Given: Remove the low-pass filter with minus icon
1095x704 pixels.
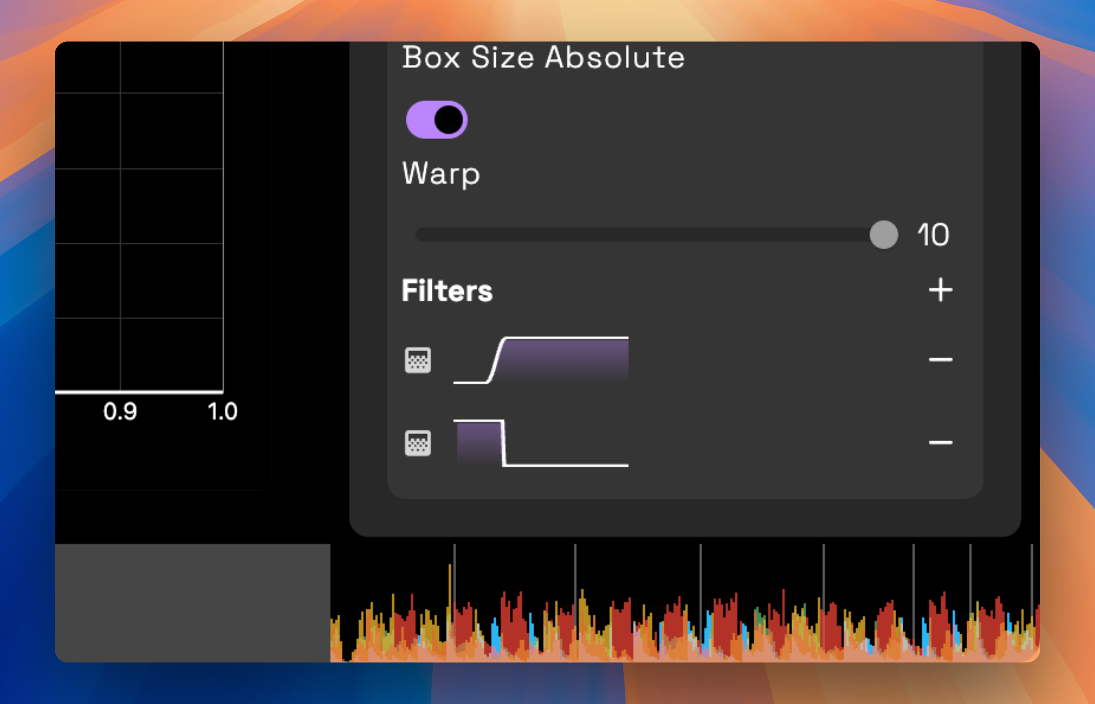Looking at the screenshot, I should (940, 442).
